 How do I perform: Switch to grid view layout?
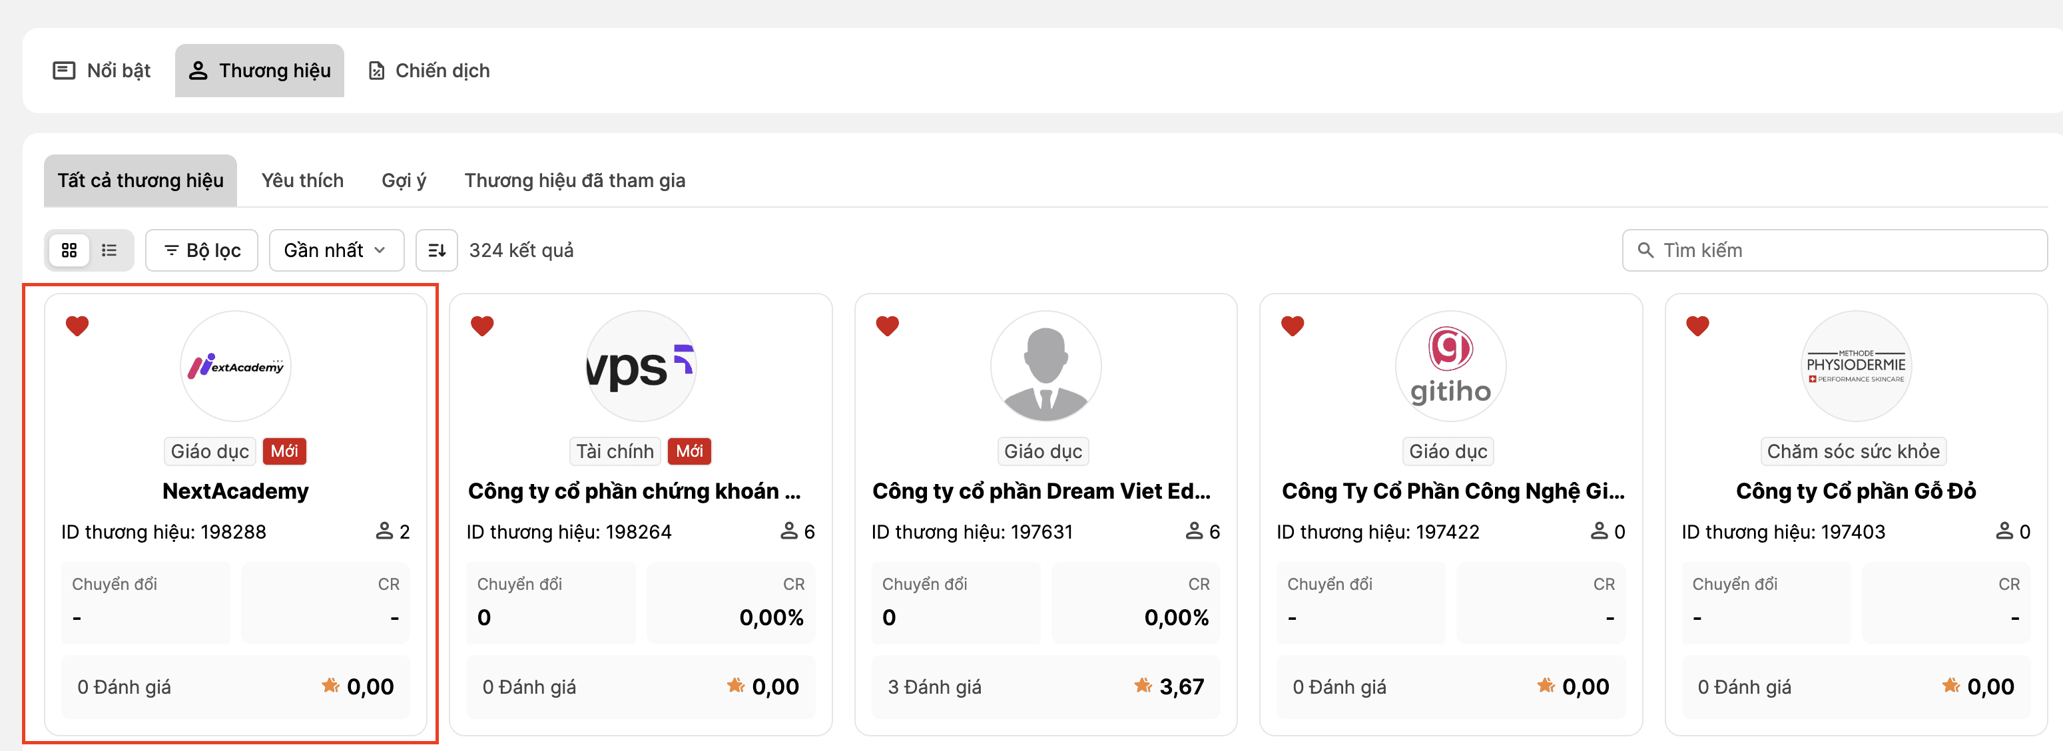click(70, 250)
